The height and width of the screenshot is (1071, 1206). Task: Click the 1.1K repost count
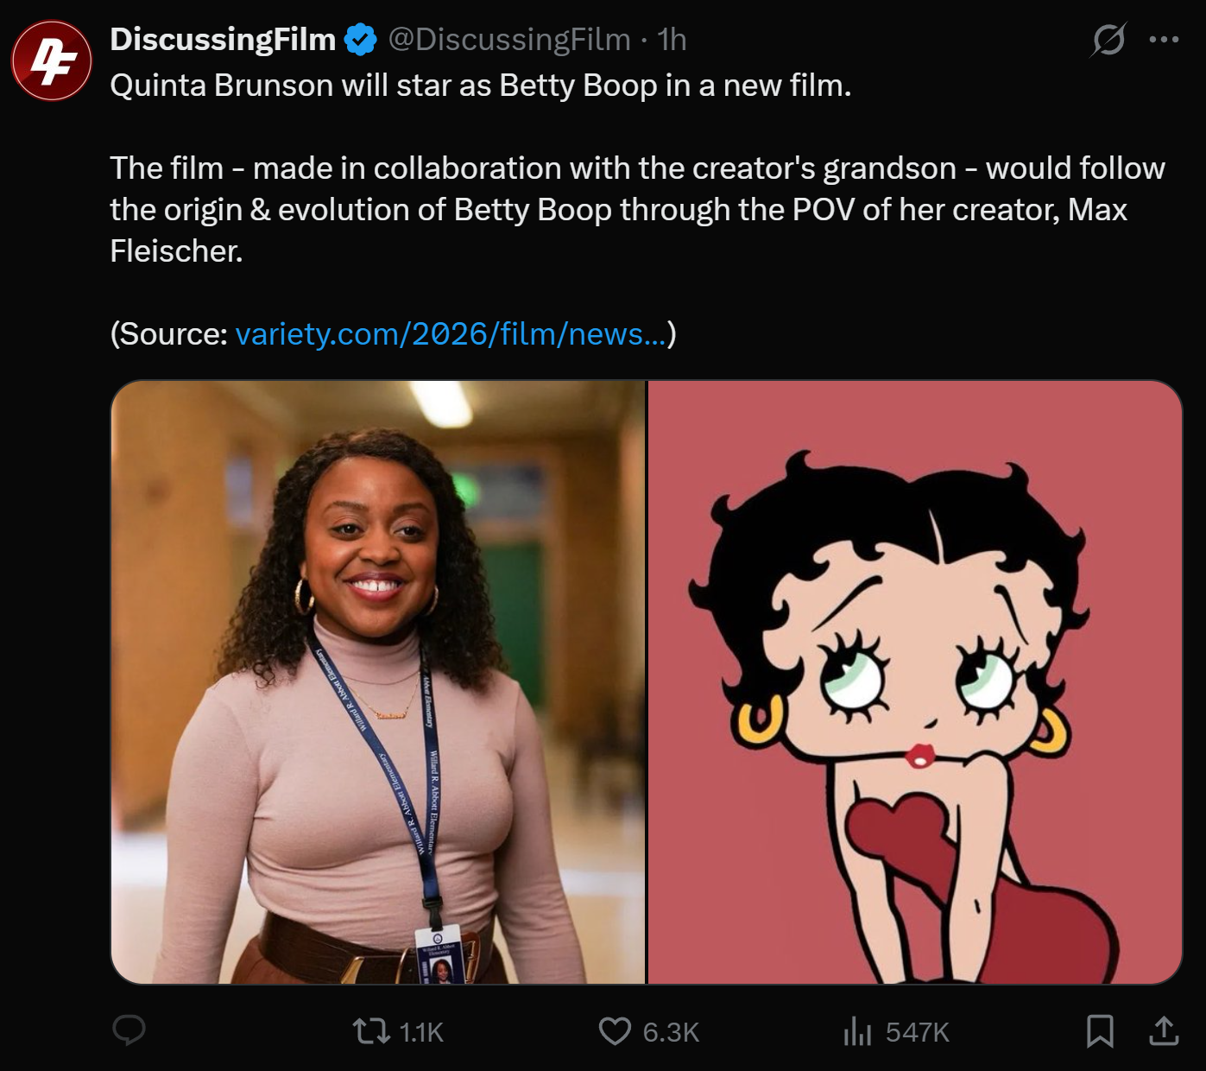coord(421,1032)
